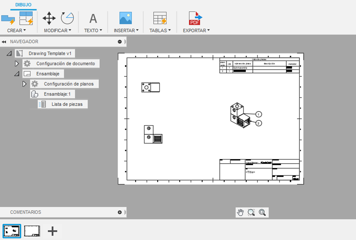356x240 pixels.
Task: Open the INSERTAR dropdown menu
Action: point(126,30)
